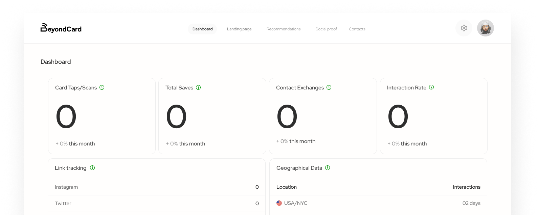539x215 pixels.
Task: Open settings via the gear icon
Action: 464,28
